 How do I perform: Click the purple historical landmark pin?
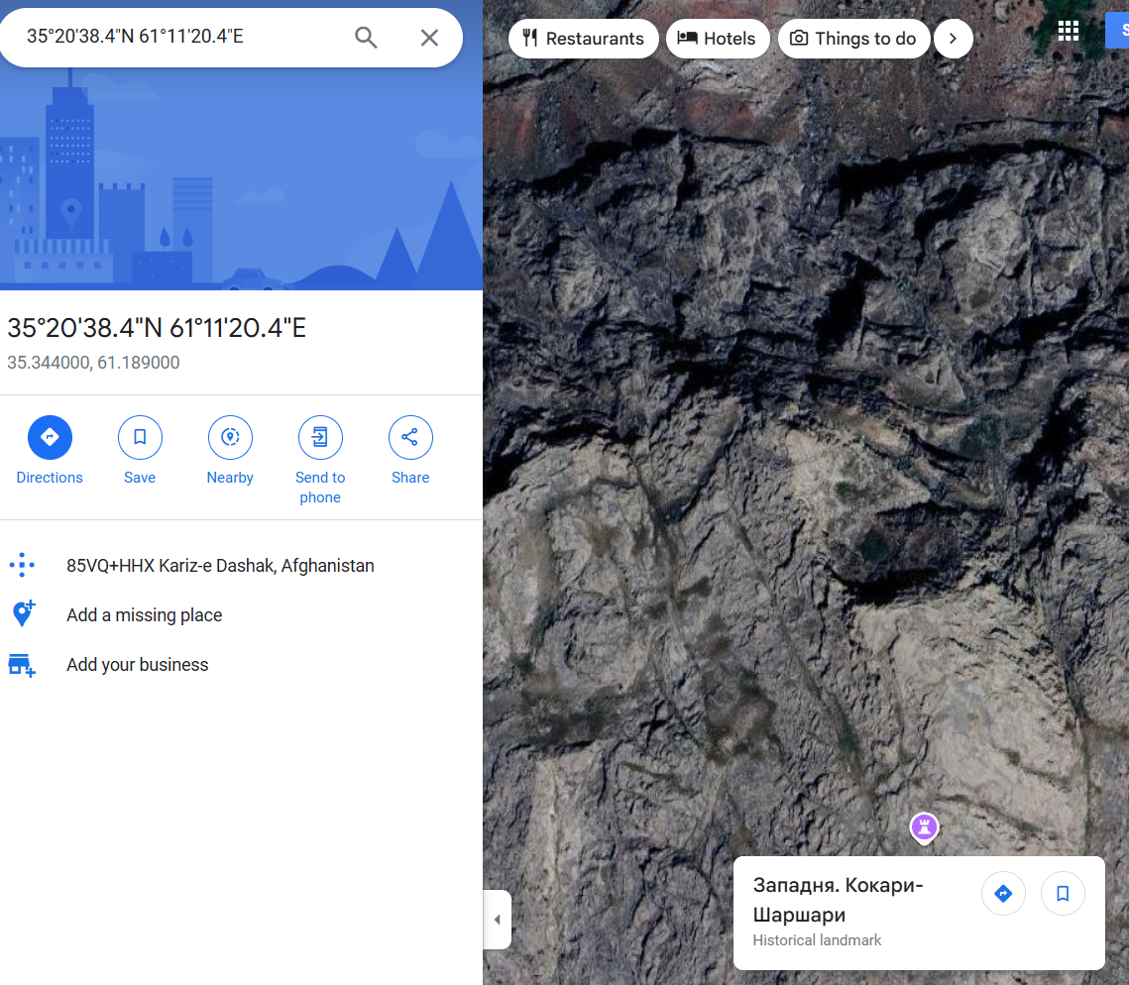(924, 827)
